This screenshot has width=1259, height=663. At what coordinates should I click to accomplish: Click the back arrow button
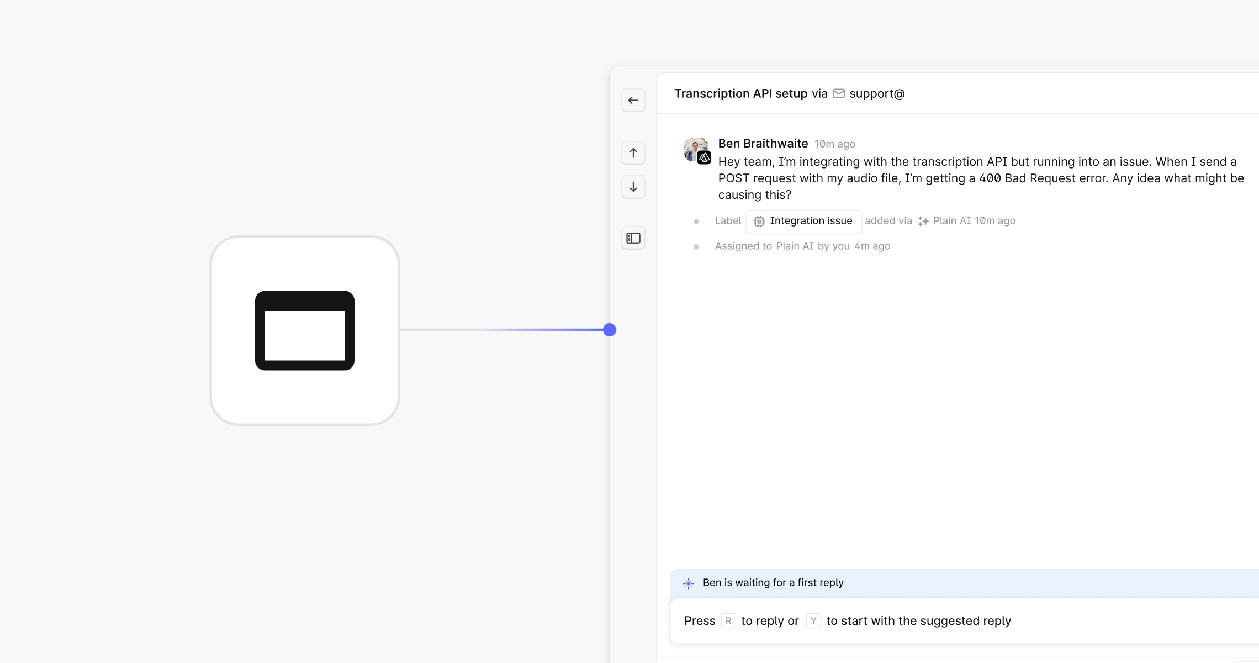pyautogui.click(x=633, y=101)
